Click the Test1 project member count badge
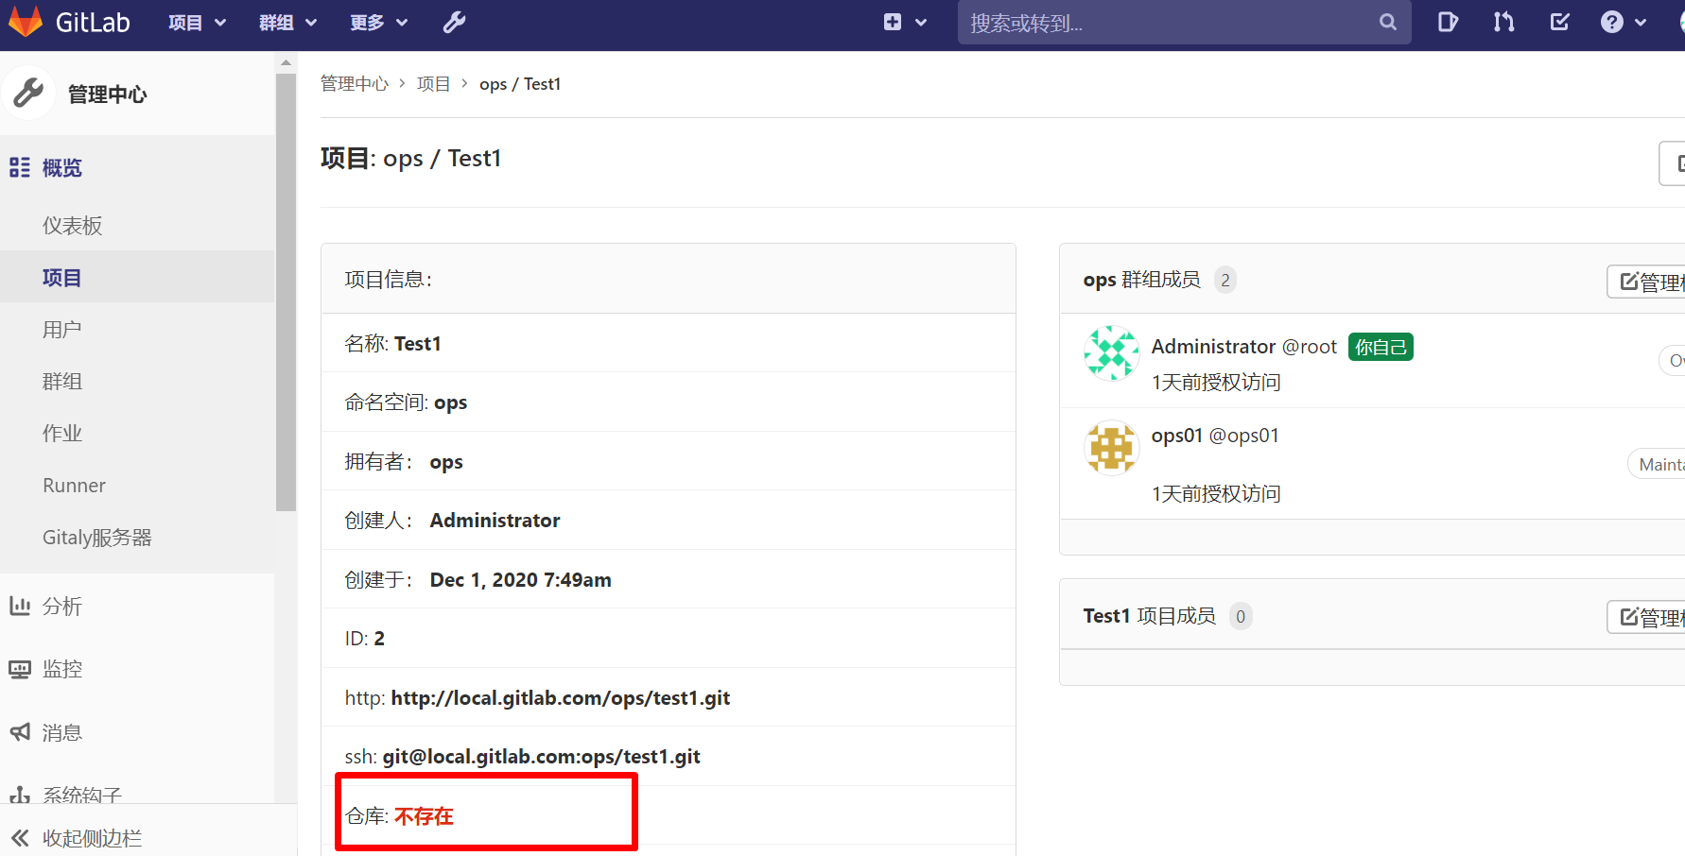Image resolution: width=1685 pixels, height=856 pixels. [1241, 616]
